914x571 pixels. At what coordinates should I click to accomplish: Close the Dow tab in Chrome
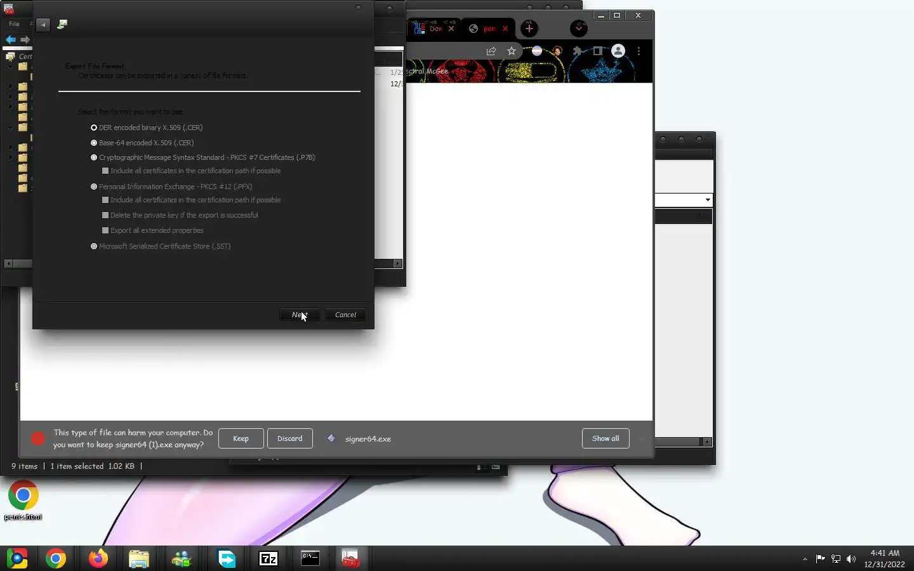tap(451, 29)
